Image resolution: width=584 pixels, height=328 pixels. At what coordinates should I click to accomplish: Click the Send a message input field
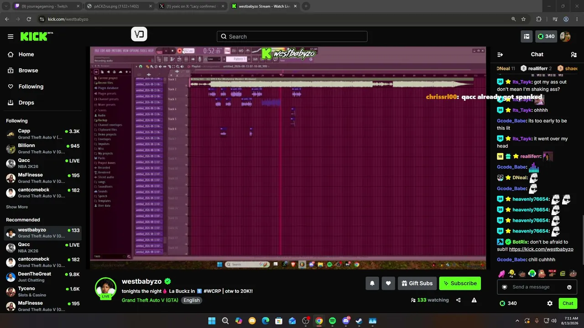tap(537, 287)
